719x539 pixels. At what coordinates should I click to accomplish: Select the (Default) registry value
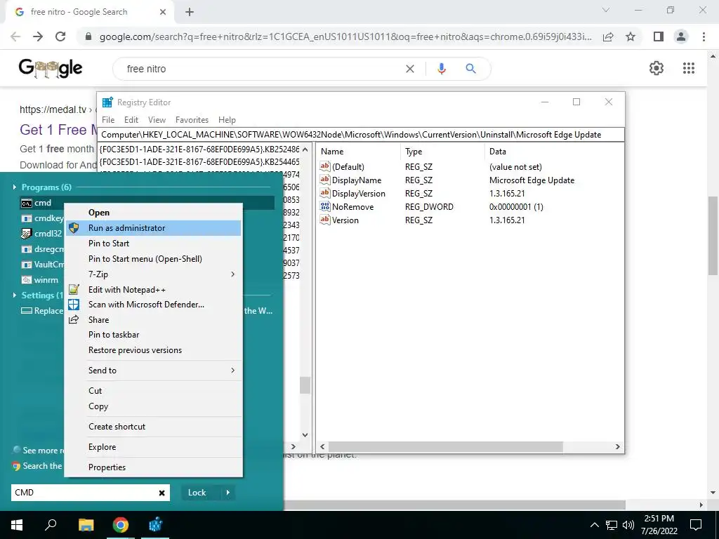(348, 167)
